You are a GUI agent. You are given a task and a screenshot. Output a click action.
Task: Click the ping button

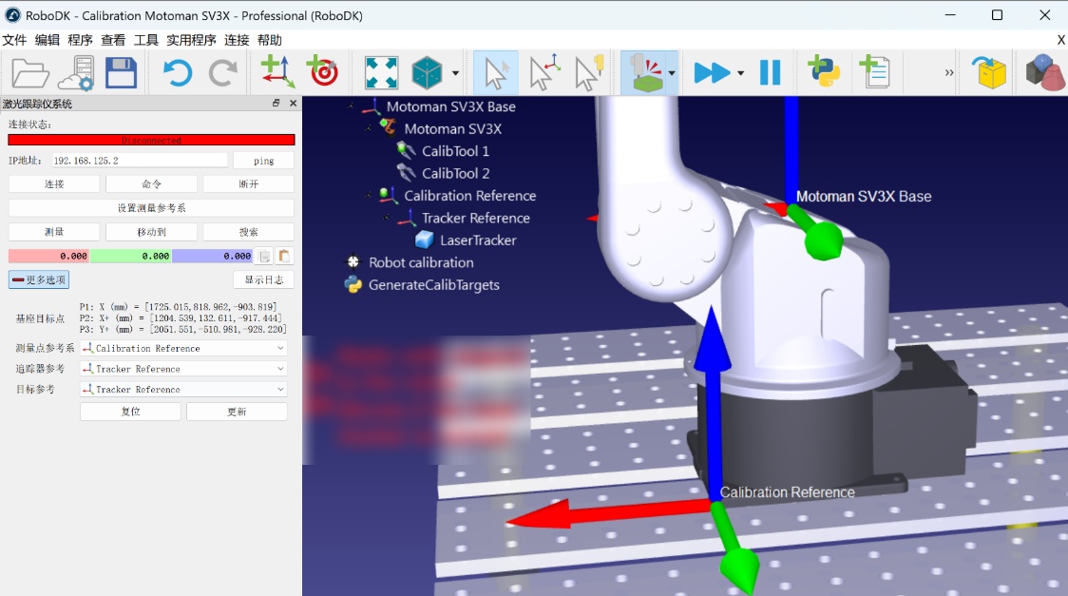(263, 160)
